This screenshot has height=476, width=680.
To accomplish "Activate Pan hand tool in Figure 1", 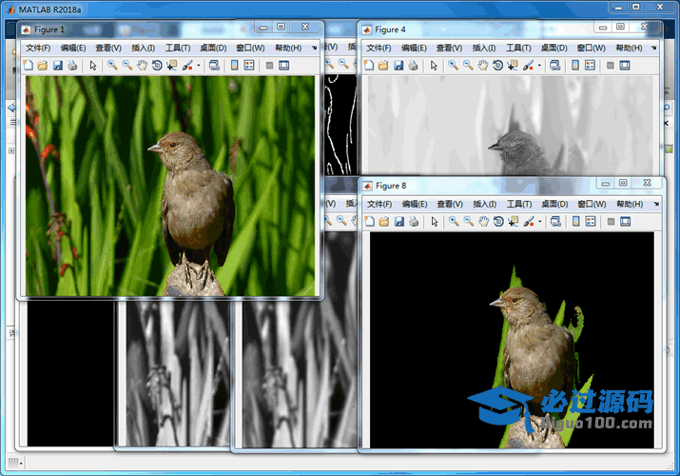I will pyautogui.click(x=142, y=66).
